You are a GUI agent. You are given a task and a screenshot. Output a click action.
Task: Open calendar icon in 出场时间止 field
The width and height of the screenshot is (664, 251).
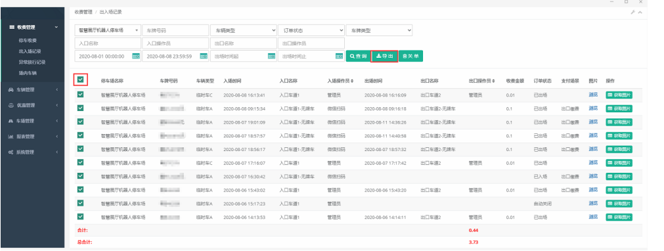pos(339,56)
